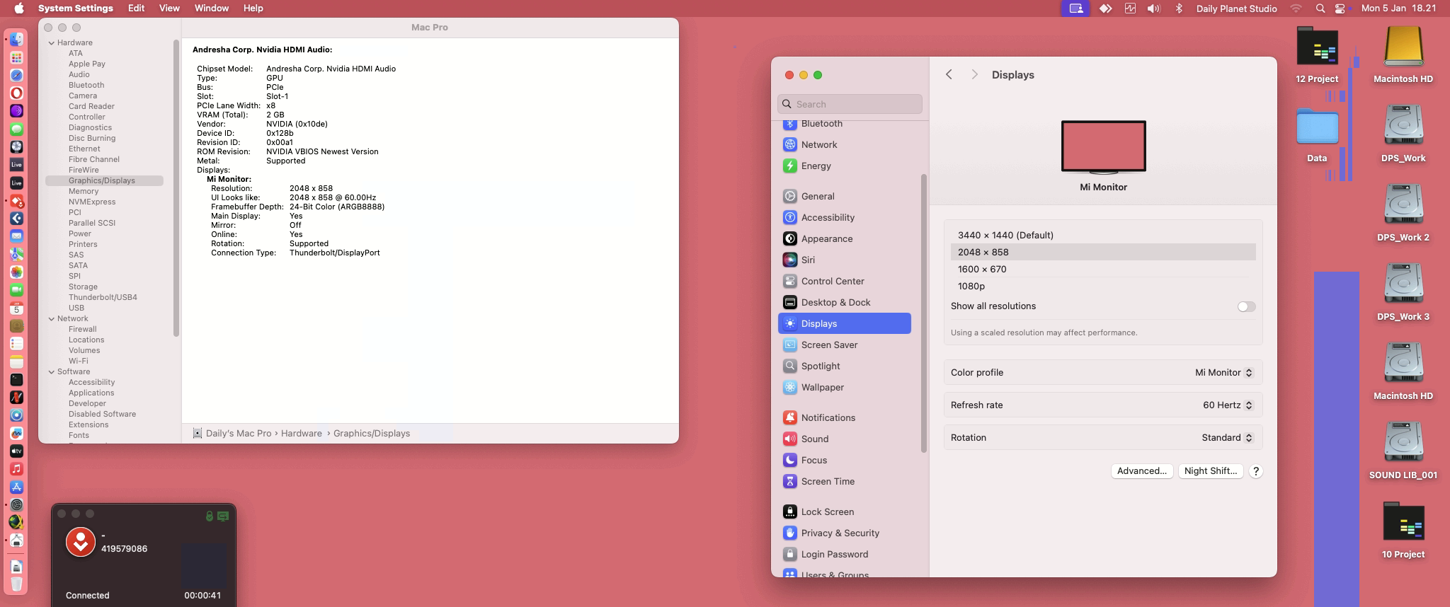Click Daily Planet Studio in the menu bar
Viewport: 1450px width, 607px height.
[1237, 8]
